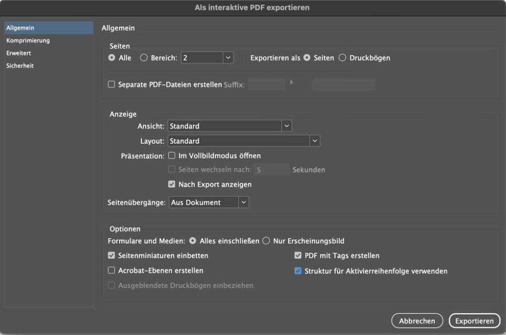The width and height of the screenshot is (506, 335).
Task: Choose export as Druckbögen radio button
Action: (x=342, y=58)
